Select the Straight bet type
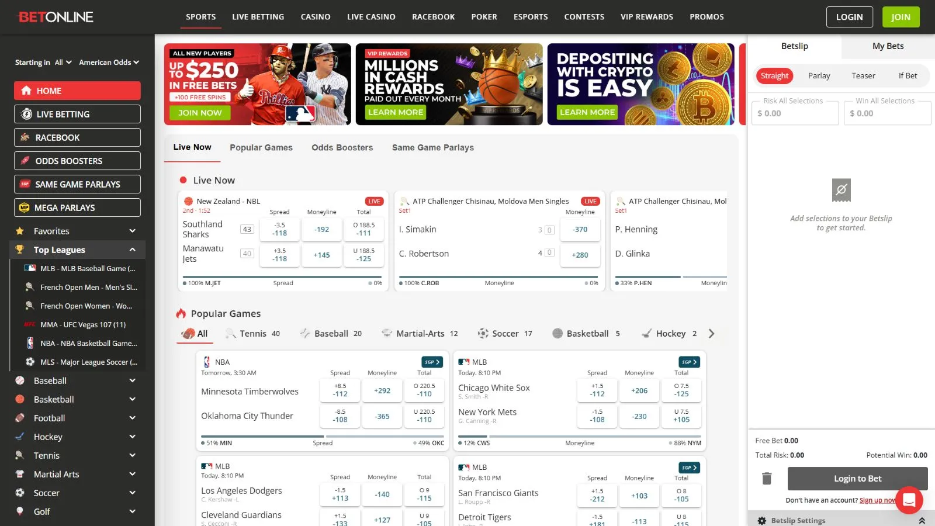The height and width of the screenshot is (526, 935). [x=774, y=76]
